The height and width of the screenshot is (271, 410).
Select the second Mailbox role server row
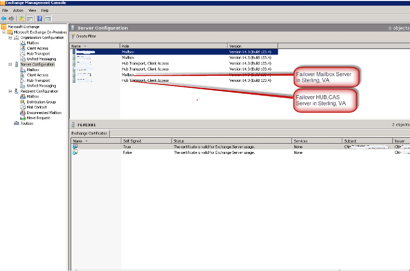coord(174,57)
